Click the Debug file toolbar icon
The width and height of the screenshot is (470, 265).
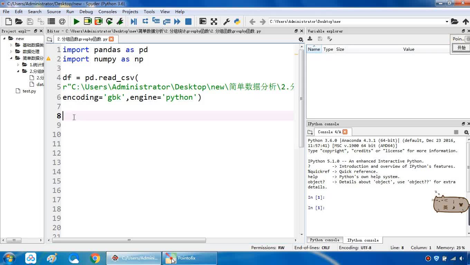click(134, 21)
